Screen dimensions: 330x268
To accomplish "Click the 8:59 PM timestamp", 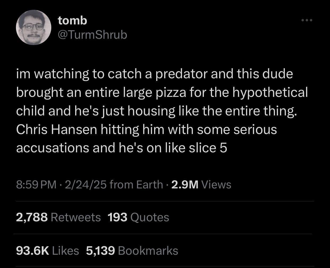I will tap(36, 184).
